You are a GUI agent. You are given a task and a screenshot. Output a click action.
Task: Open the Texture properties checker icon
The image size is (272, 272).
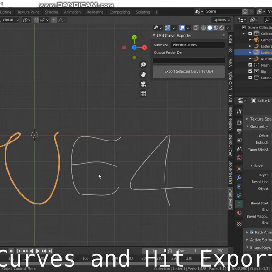(239, 224)
